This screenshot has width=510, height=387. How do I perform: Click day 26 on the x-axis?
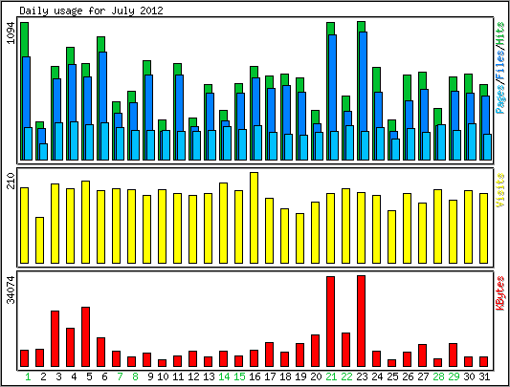pos(408,376)
